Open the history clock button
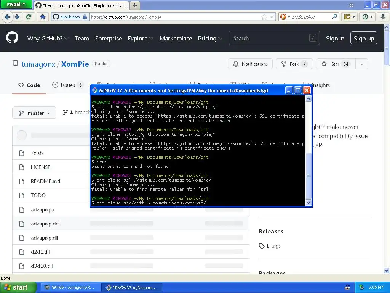This screenshot has width=390, height=293. point(368,17)
